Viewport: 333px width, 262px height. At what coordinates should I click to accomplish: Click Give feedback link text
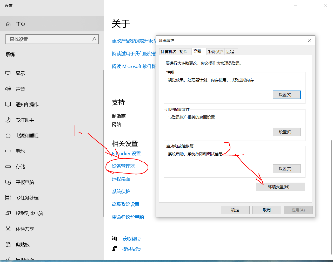pos(131,249)
